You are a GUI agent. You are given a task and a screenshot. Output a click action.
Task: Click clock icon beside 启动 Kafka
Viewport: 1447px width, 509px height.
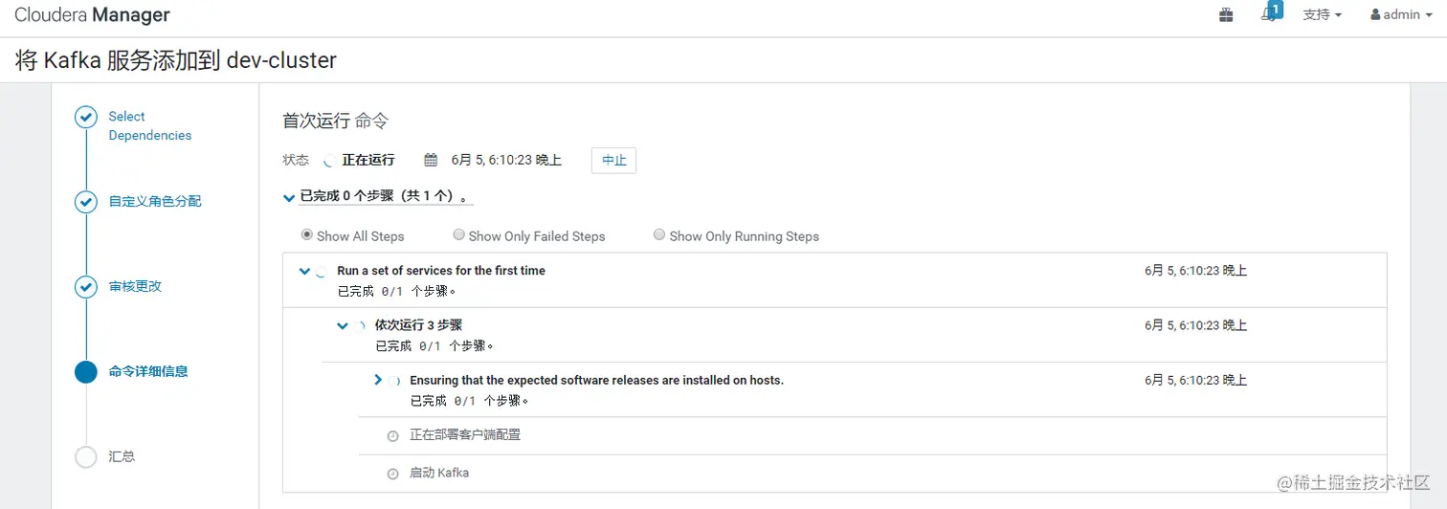(x=392, y=475)
